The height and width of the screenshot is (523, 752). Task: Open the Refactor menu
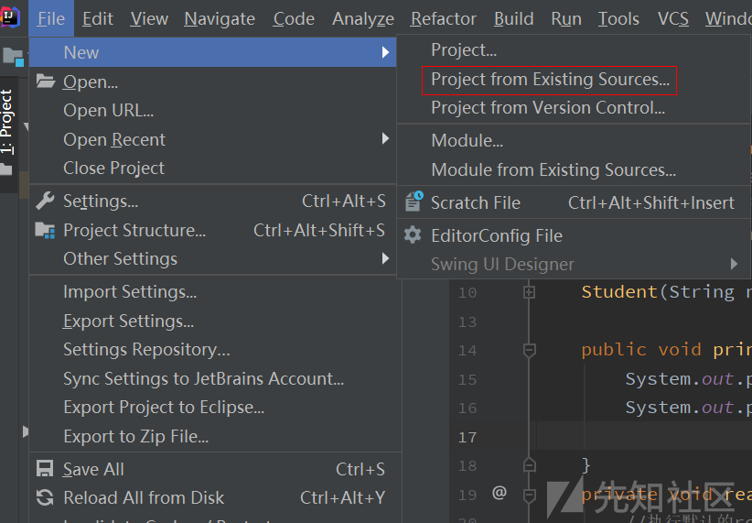point(444,18)
